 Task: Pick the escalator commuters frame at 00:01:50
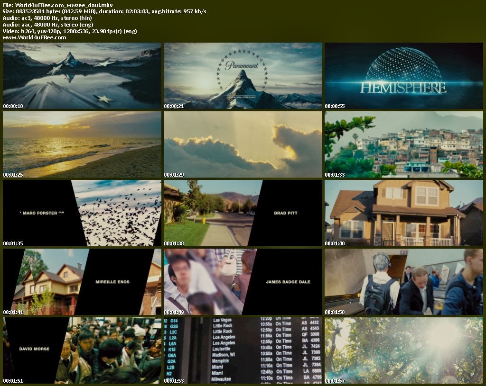(404, 282)
